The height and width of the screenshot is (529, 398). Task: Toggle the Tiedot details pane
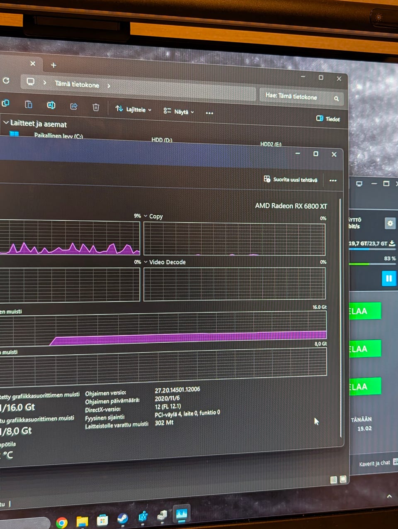click(328, 119)
